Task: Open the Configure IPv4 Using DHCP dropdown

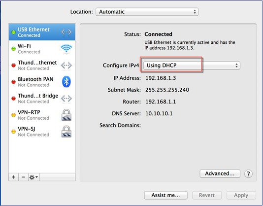Action: (x=192, y=66)
